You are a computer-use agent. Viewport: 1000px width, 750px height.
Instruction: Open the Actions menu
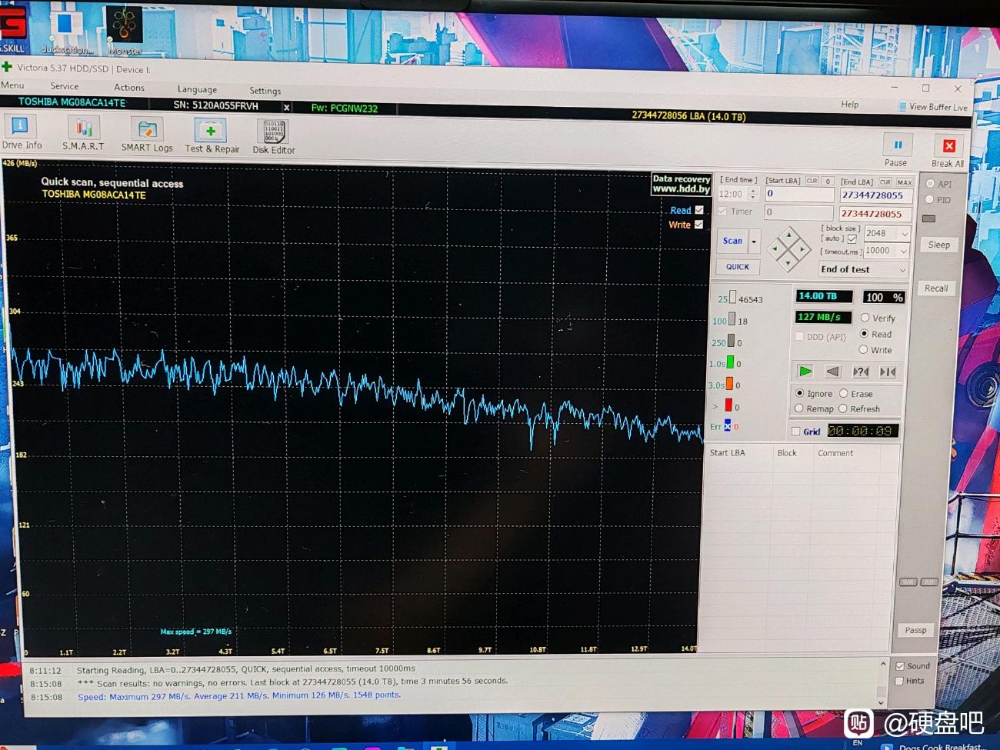[x=129, y=88]
